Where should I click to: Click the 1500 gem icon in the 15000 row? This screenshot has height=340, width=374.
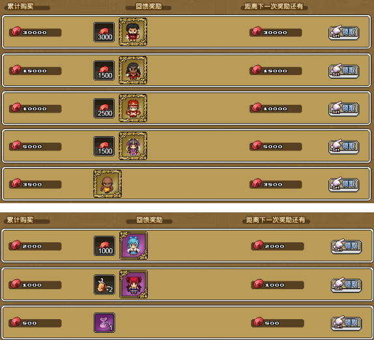click(x=104, y=70)
